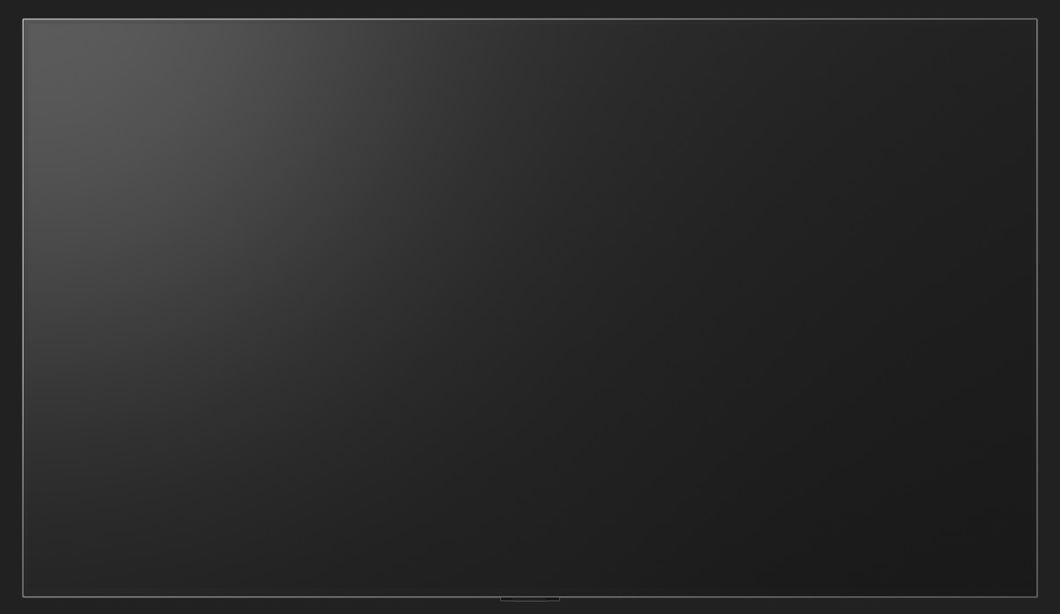Image resolution: width=1060 pixels, height=614 pixels.
Task: Select the display's upper-left bezel corner
Action: tap(24, 19)
